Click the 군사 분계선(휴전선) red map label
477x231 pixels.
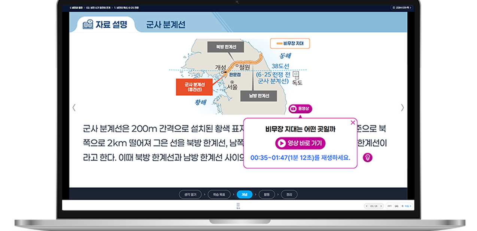(x=194, y=87)
